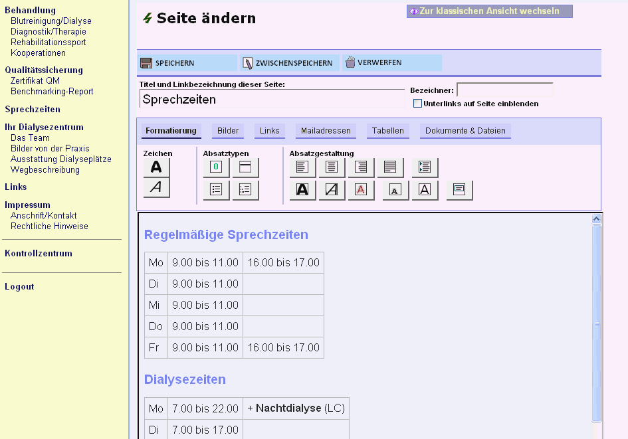Open the sidebar Links heading

coord(16,187)
